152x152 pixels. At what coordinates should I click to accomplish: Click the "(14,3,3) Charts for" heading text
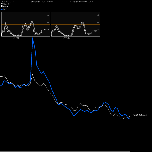click(39, 2)
